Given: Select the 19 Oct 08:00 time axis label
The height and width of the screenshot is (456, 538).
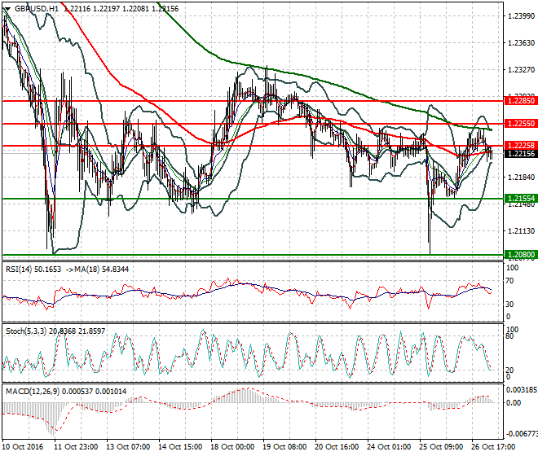Looking at the screenshot, I should [285, 447].
